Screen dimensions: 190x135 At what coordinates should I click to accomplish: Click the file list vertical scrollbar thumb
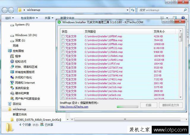180,37
